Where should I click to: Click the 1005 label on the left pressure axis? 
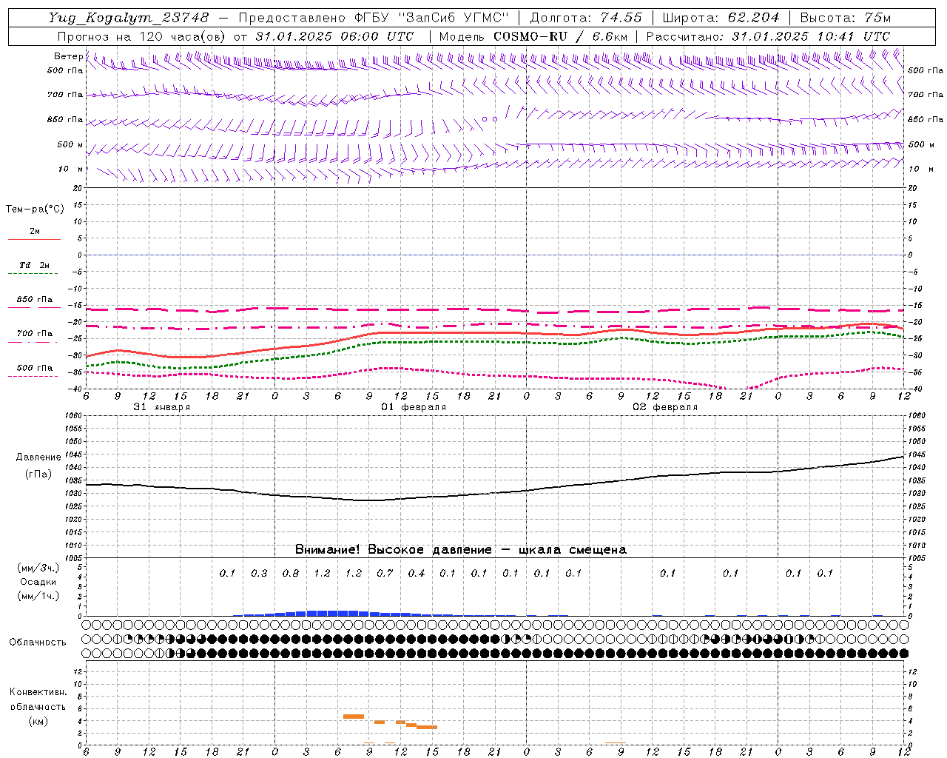[x=74, y=557]
